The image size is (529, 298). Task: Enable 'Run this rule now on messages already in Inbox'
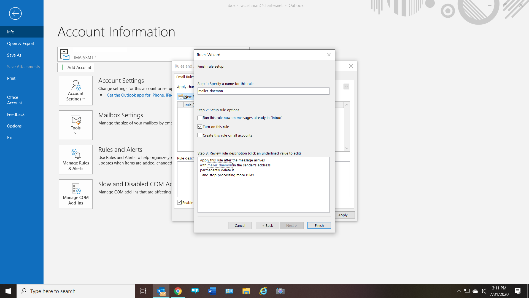199,118
